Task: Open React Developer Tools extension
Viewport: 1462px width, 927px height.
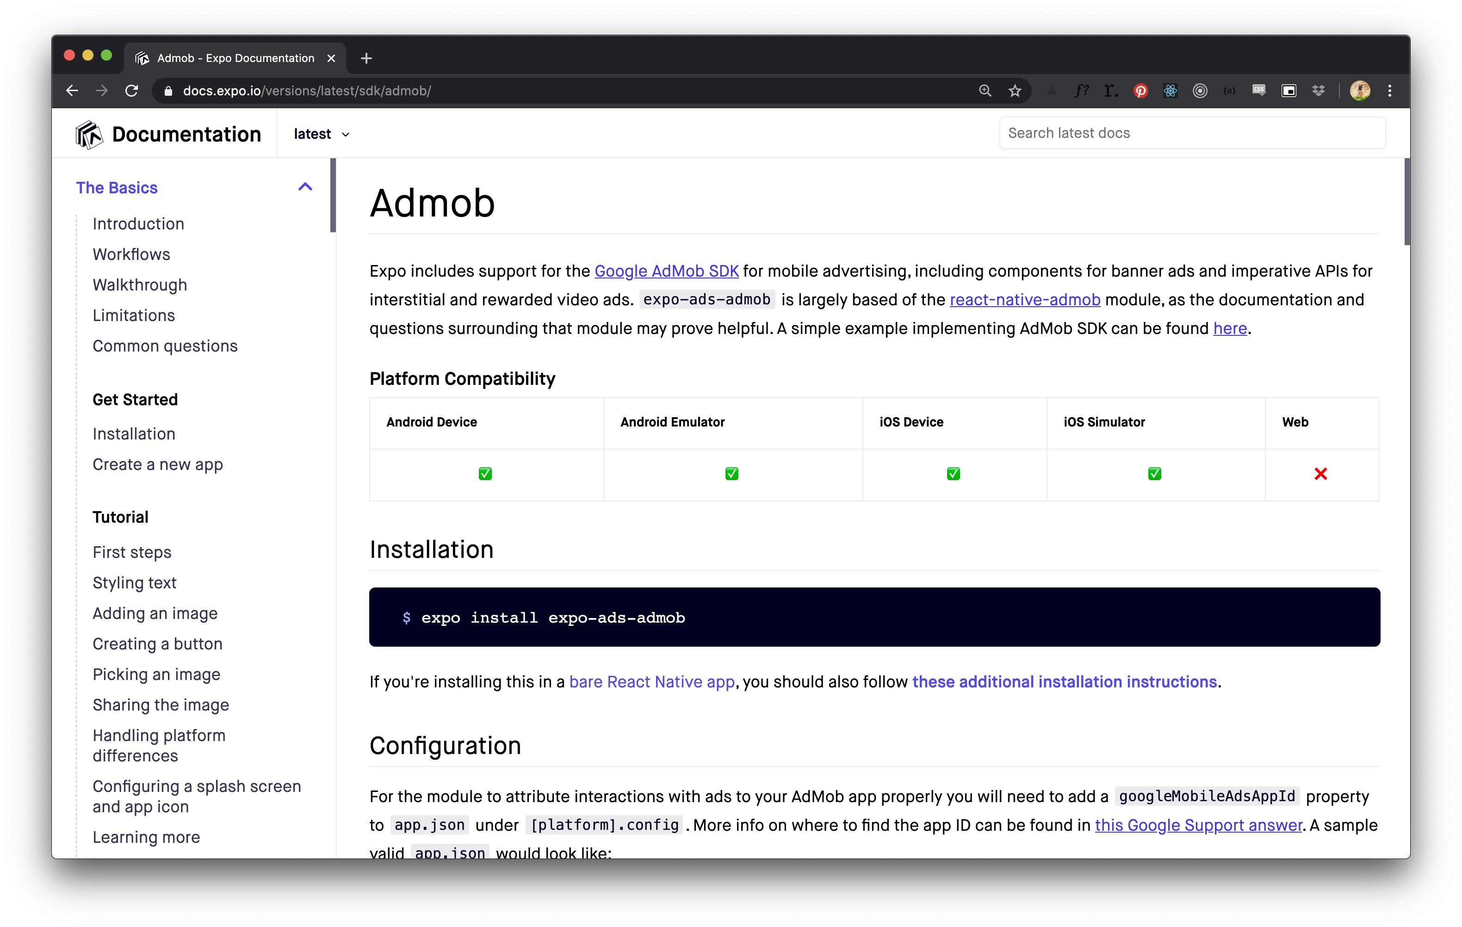Action: click(1170, 91)
